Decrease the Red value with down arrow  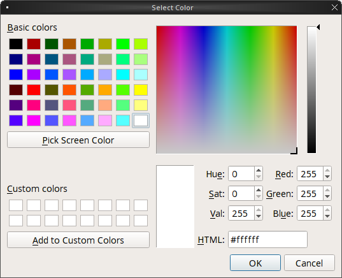327,177
